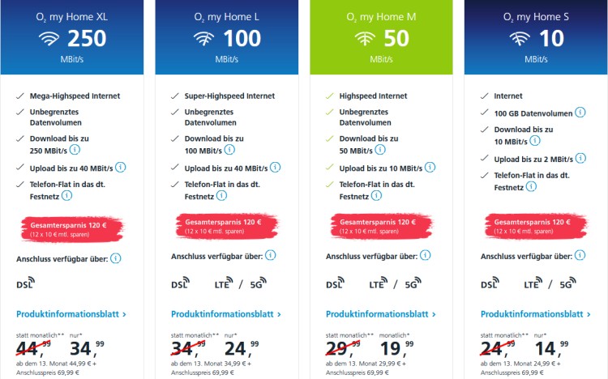Click the LTE icon in Home M plan
Screen dimensions: 608x379
click(x=379, y=284)
